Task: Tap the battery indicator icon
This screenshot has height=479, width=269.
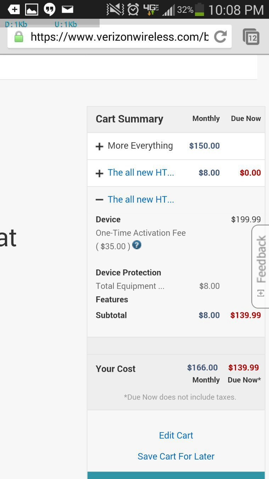Action: [200, 10]
